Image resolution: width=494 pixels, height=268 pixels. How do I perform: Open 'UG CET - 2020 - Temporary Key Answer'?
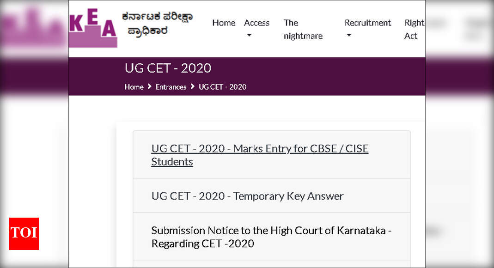[247, 196]
